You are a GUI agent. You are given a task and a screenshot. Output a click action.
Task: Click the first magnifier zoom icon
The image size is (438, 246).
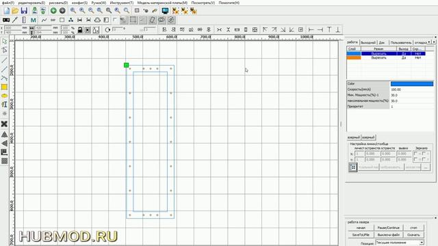click(73, 11)
